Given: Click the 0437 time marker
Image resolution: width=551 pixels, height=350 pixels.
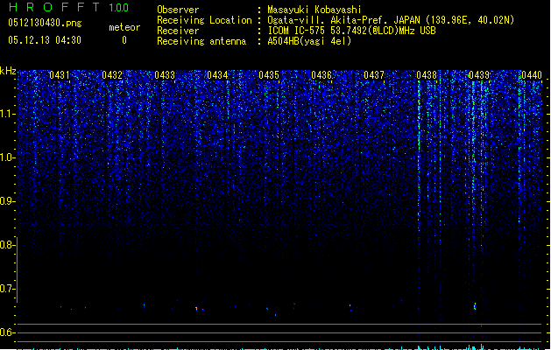Looking at the screenshot, I should click(x=374, y=75).
